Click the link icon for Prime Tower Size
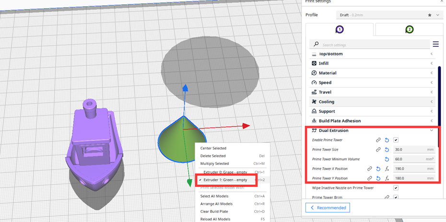Viewport: 446px width, 222px height. pyautogui.click(x=378, y=150)
